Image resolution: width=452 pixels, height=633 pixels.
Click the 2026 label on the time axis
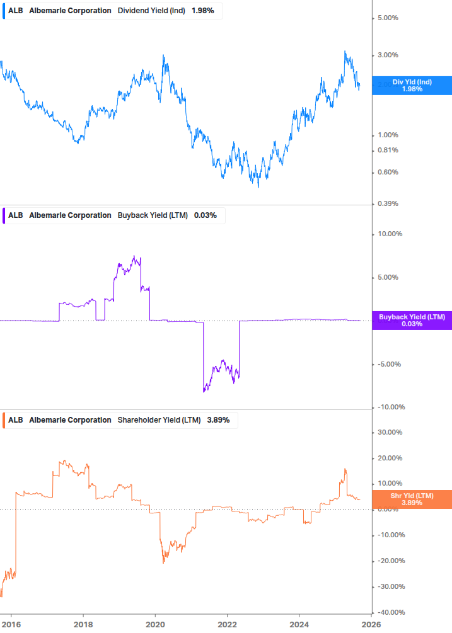pos(371,624)
